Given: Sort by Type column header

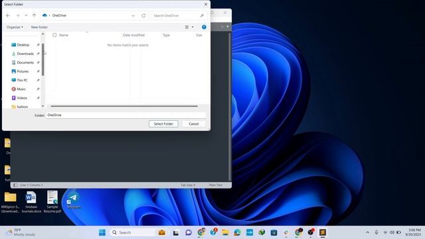Looking at the screenshot, I should click(x=166, y=35).
